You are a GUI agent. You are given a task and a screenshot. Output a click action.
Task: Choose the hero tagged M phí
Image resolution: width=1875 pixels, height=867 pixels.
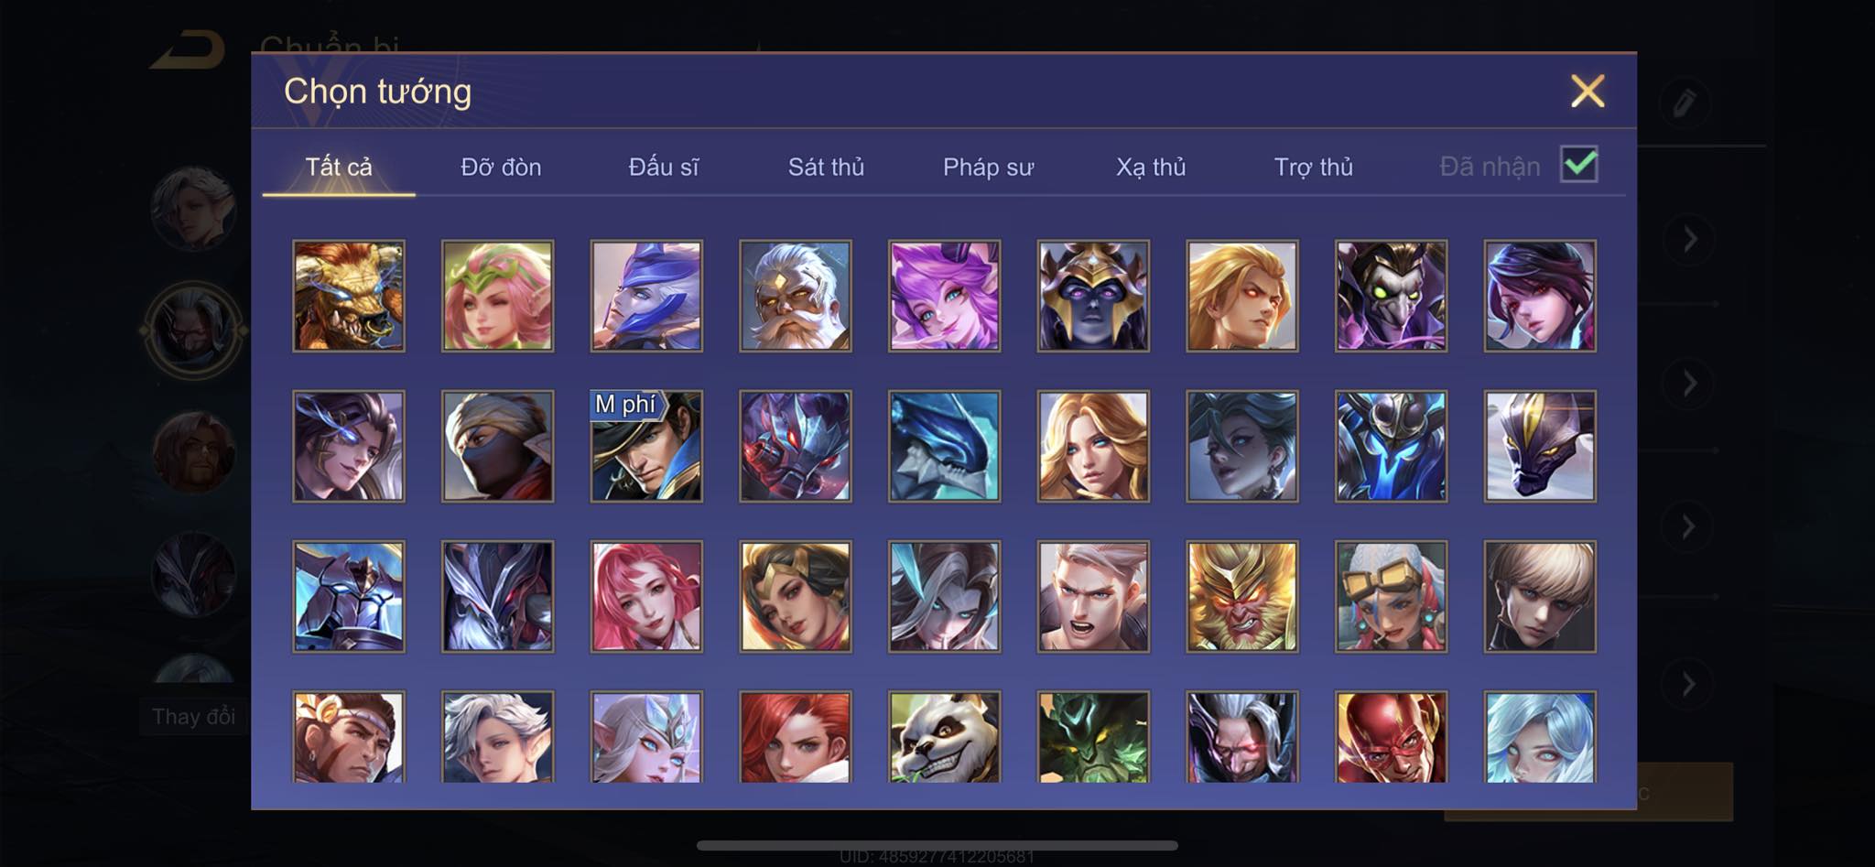tap(646, 446)
